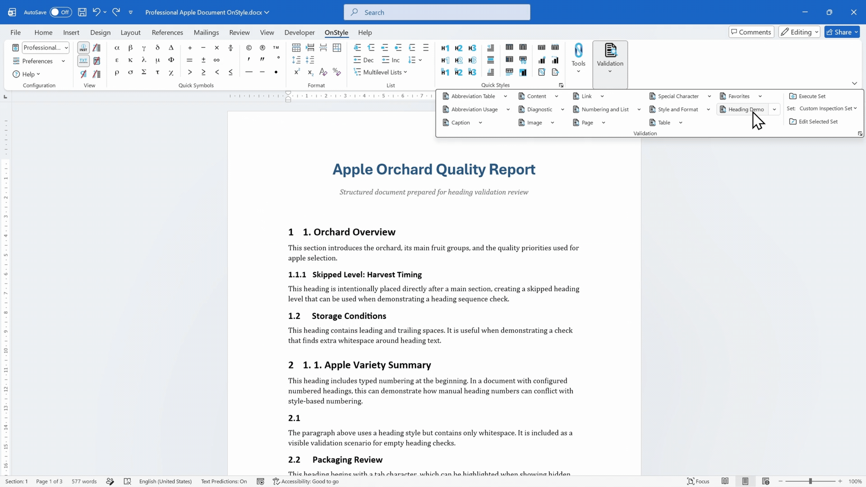Insert the beta symbol
The height and width of the screenshot is (487, 866).
(x=130, y=47)
